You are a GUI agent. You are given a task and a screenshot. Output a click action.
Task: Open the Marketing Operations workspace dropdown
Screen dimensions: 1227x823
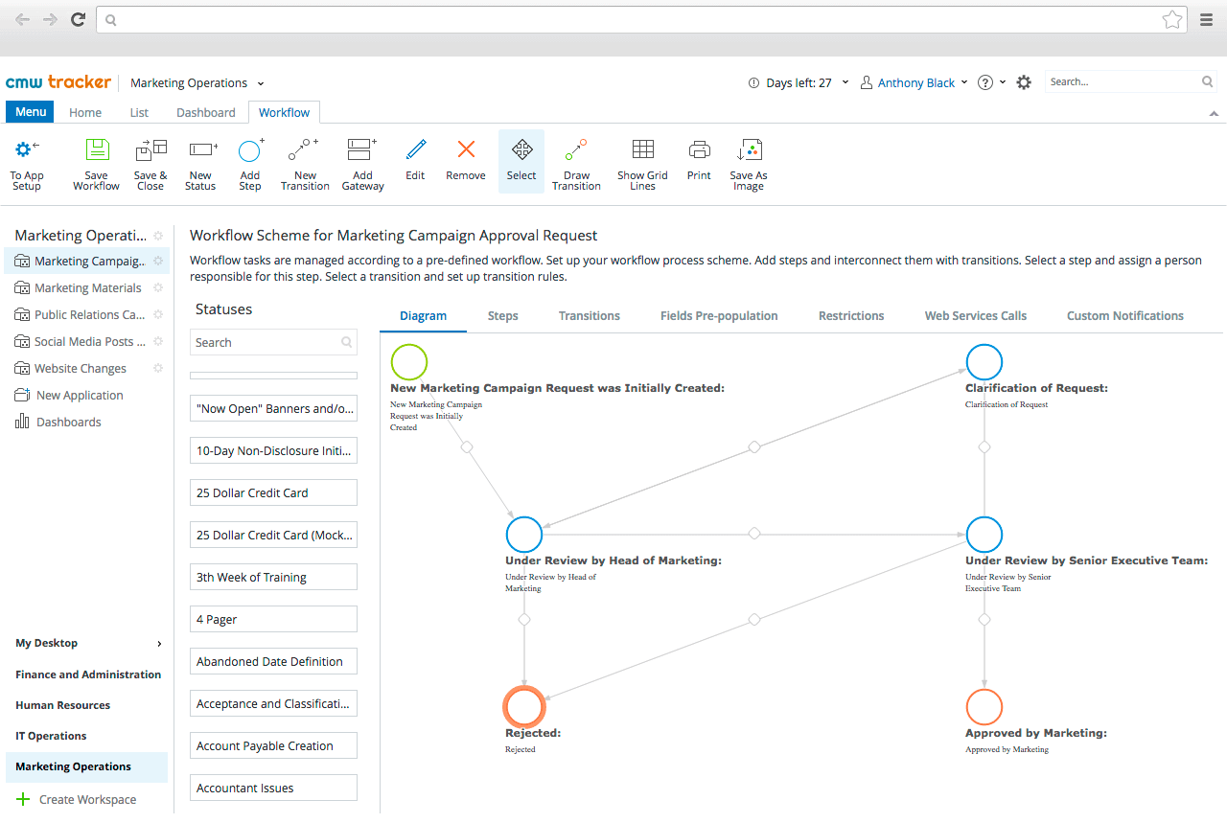pos(259,82)
